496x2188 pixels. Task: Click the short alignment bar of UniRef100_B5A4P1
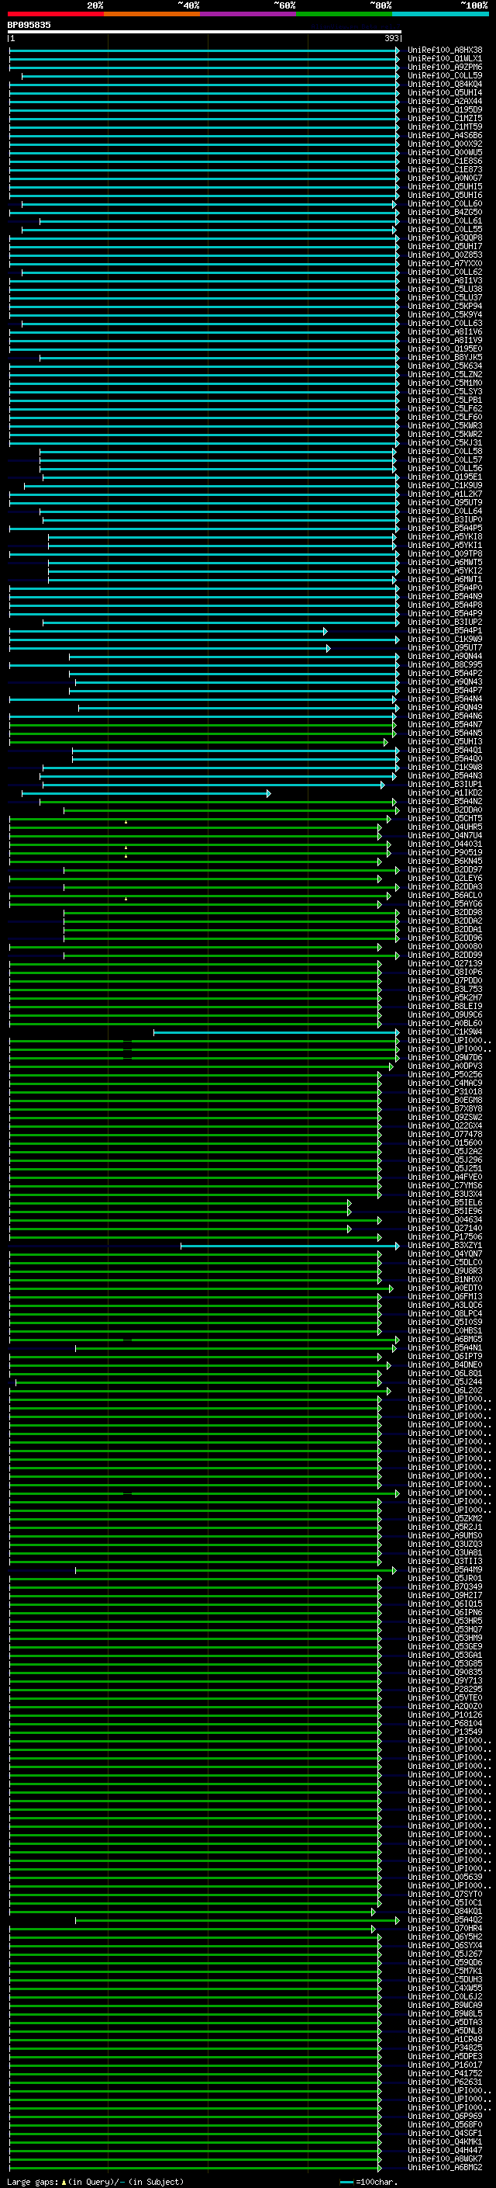click(168, 631)
